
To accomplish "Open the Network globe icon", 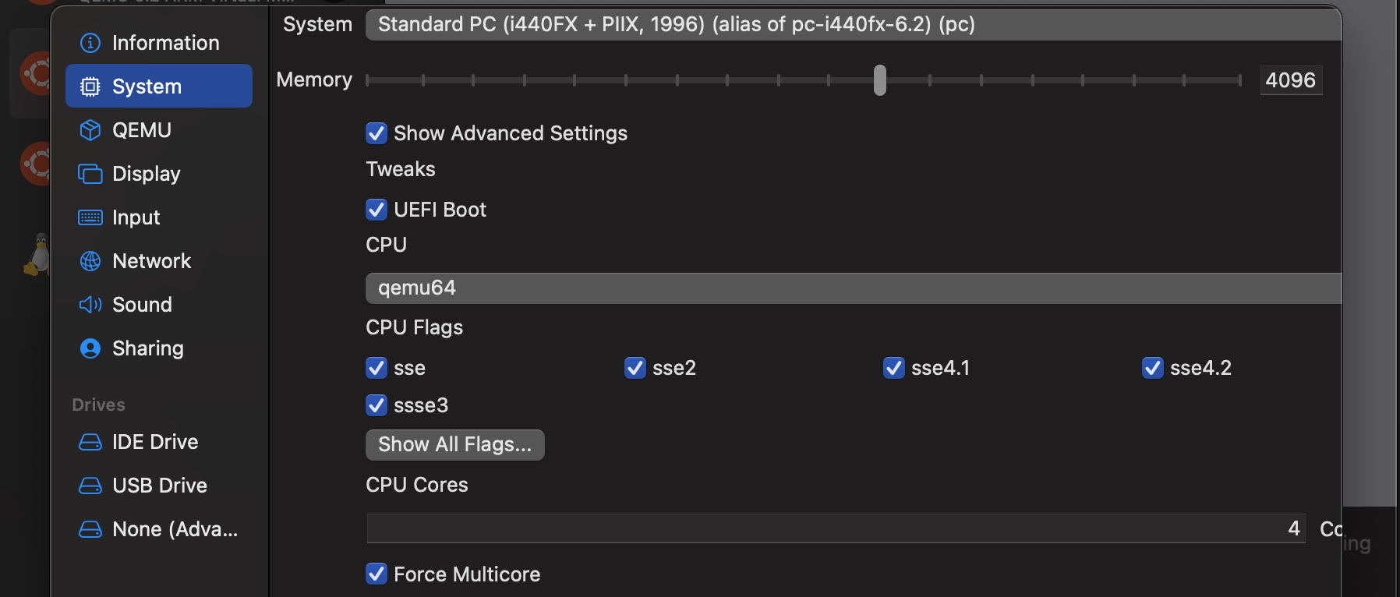I will [x=90, y=261].
